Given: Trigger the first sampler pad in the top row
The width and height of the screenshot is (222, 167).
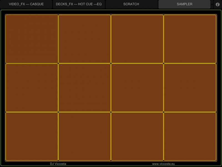Looking at the screenshot, I should [32, 39].
